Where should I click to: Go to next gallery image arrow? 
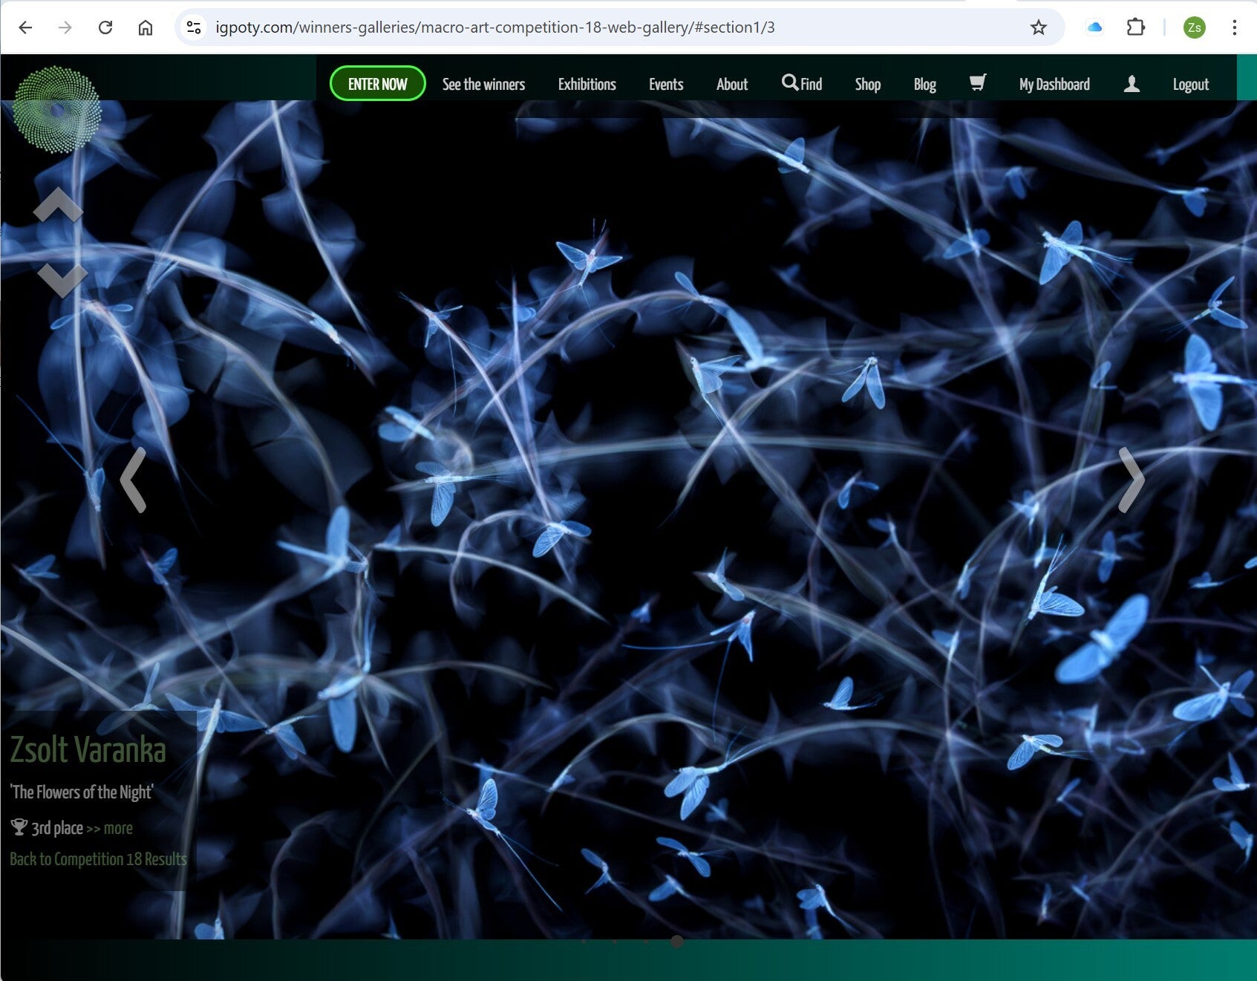[1131, 480]
